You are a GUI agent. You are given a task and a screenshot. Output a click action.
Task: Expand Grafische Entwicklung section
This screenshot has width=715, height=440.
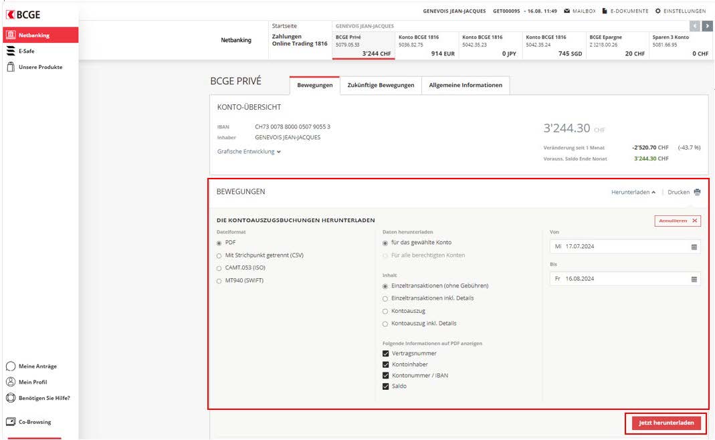pyautogui.click(x=249, y=151)
